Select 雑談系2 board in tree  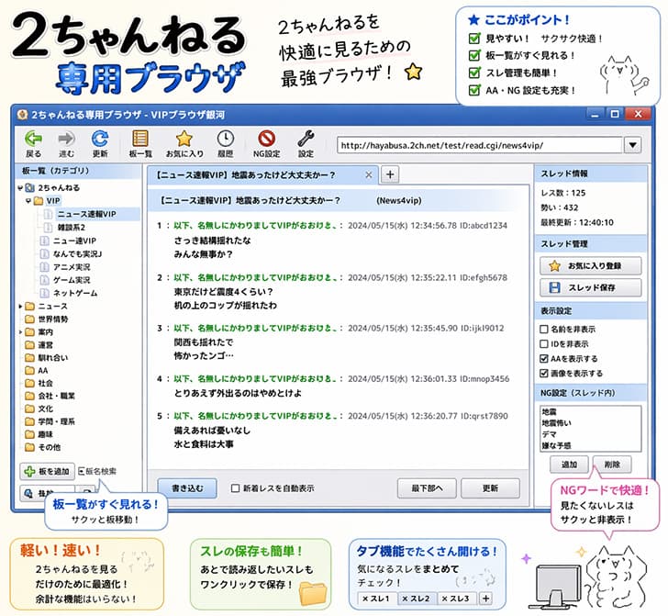pos(72,228)
